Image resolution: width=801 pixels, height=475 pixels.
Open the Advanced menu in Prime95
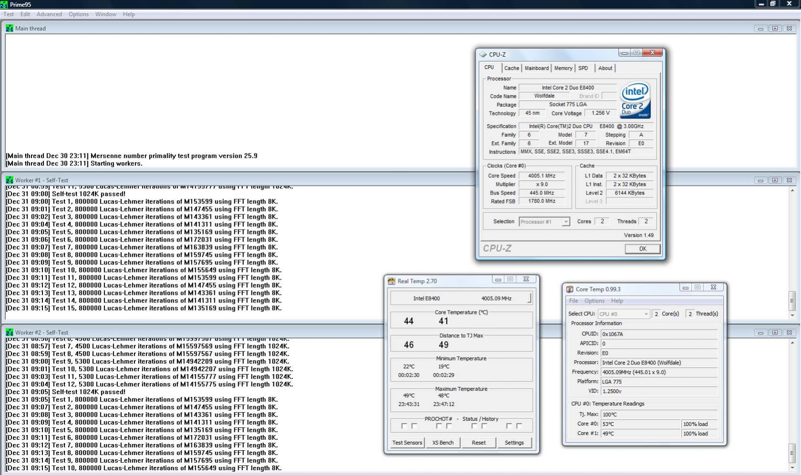49,14
